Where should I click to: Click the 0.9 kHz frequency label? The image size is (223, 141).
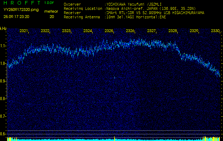(x=3, y=81)
